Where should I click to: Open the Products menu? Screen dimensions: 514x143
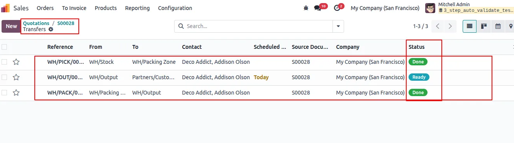[x=106, y=8]
